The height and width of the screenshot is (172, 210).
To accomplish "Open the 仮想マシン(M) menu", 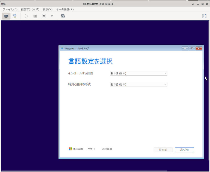I will 30,9.
